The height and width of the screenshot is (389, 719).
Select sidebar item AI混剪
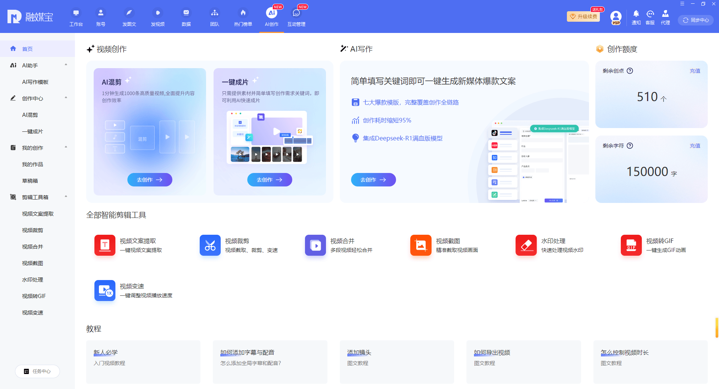[37, 115]
